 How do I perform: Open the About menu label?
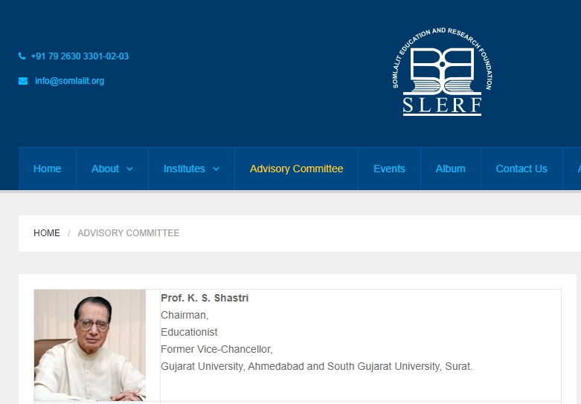[x=105, y=169]
